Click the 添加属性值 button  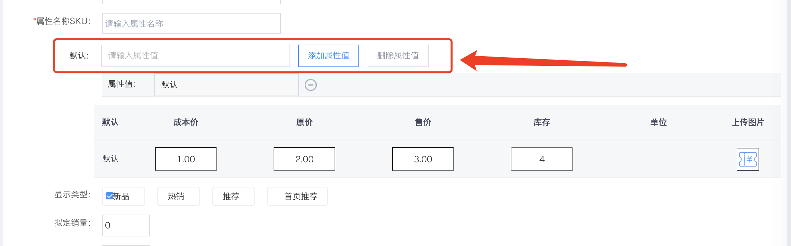(x=329, y=56)
